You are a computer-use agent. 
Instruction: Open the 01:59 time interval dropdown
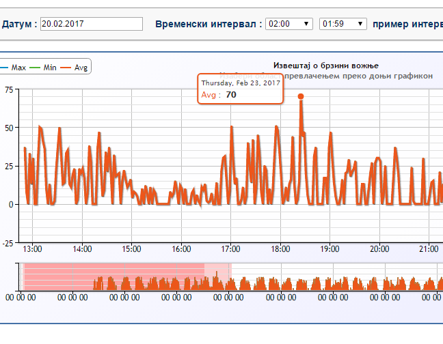click(x=343, y=24)
